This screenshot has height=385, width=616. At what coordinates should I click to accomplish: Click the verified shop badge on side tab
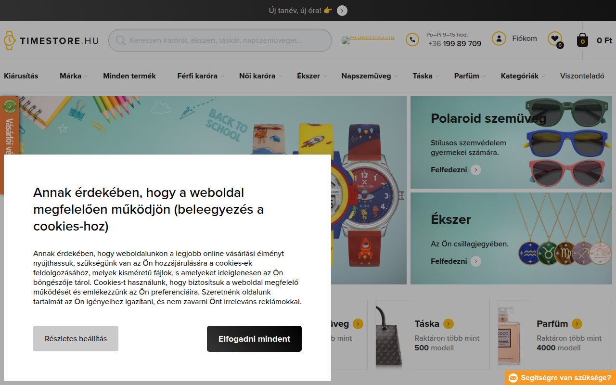(x=10, y=106)
